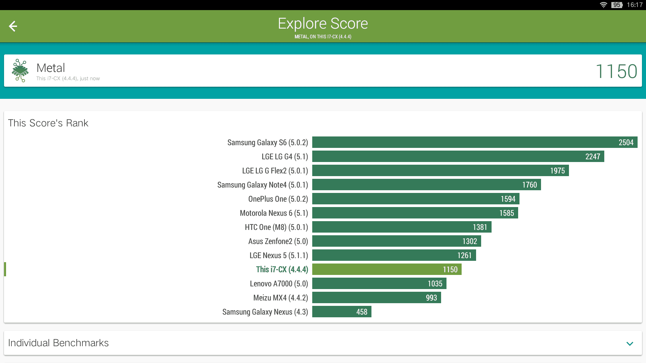Select the LG G Flex2 1975 bar

coord(440,170)
